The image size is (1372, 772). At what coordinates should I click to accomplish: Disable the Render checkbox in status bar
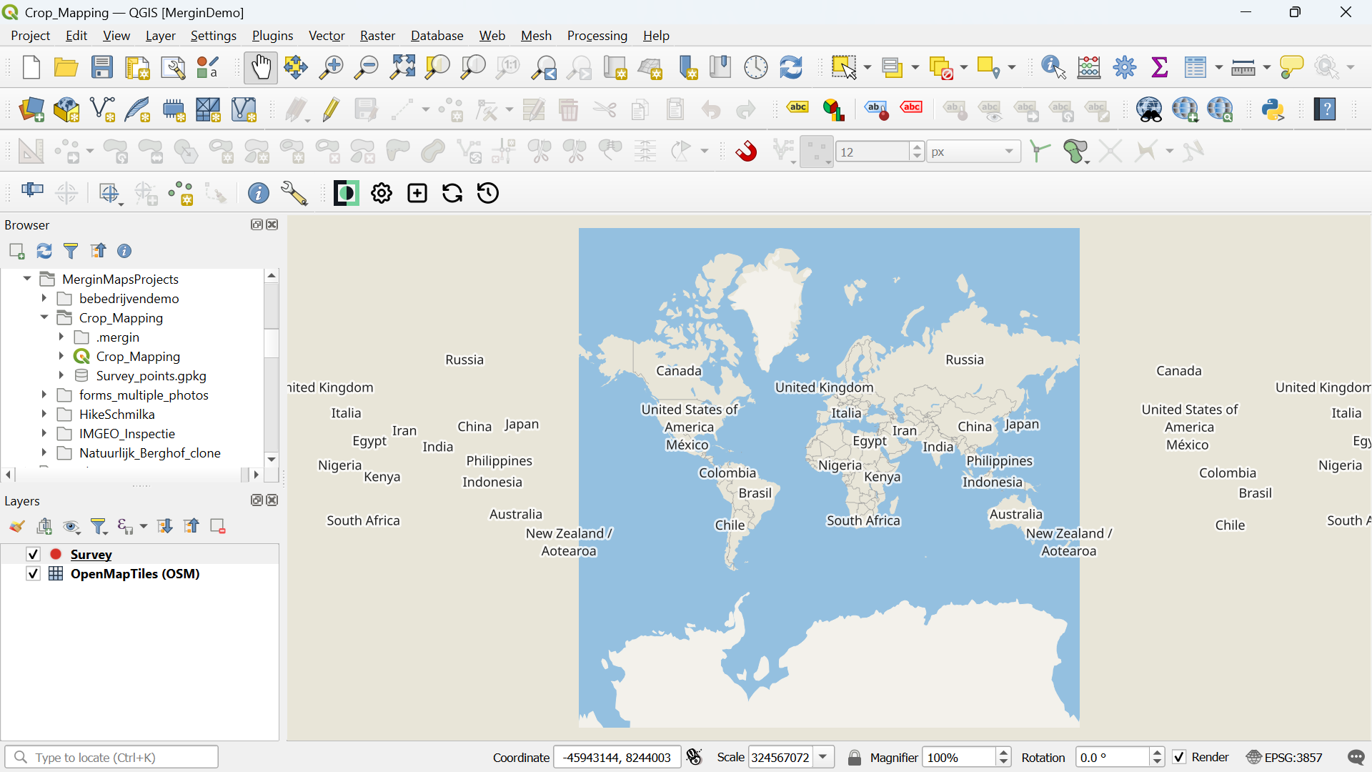click(x=1180, y=757)
